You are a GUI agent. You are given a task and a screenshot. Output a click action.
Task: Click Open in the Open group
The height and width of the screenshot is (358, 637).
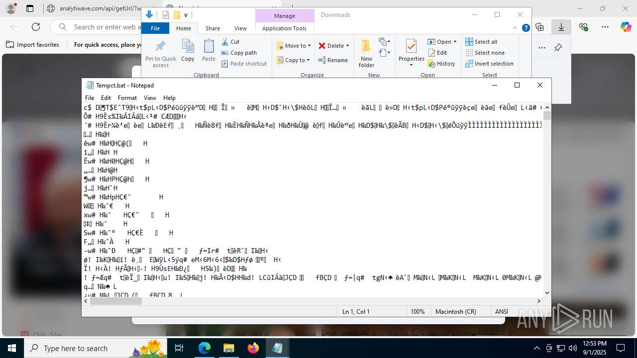pyautogui.click(x=439, y=42)
